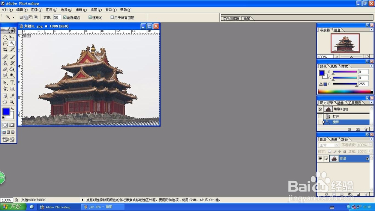
Task: Open Magic Wand tool preset picker arrow
Action: point(13,18)
